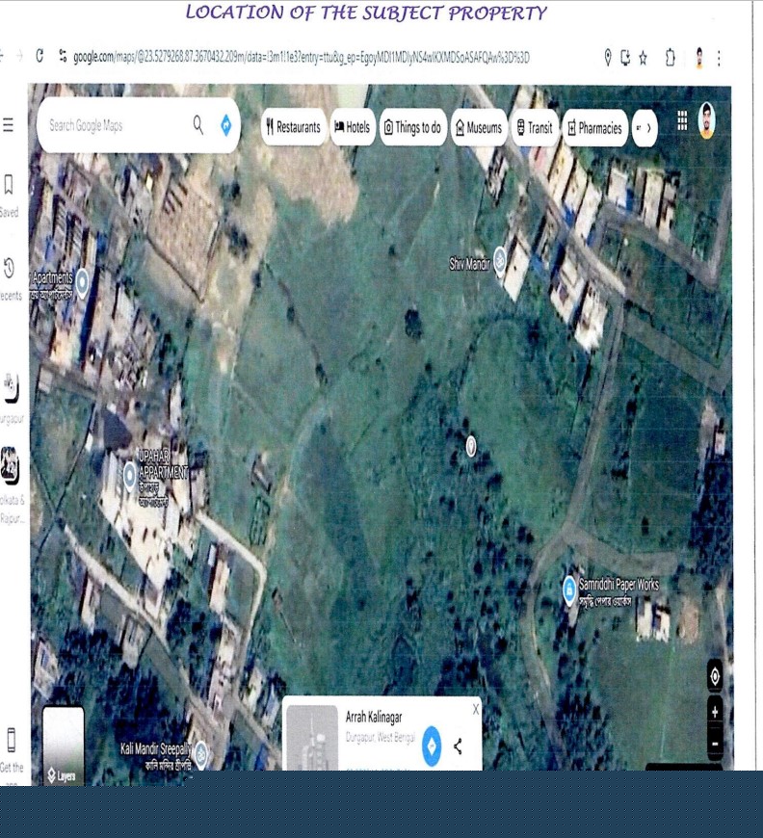The height and width of the screenshot is (838, 763).
Task: Select the Transit category chip
Action: click(535, 128)
